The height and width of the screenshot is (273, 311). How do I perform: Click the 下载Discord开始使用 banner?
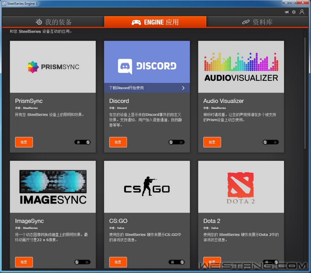(147, 88)
